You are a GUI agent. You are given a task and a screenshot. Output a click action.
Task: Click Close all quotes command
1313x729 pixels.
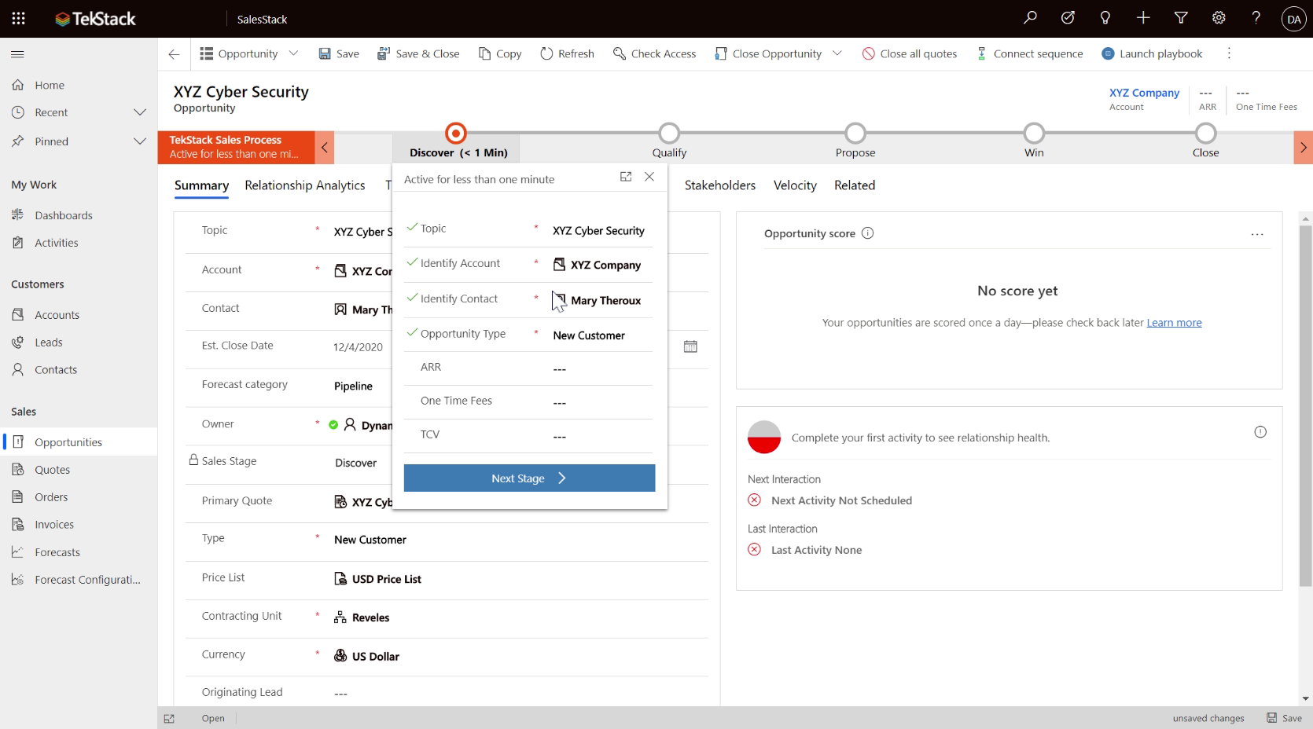tap(910, 53)
